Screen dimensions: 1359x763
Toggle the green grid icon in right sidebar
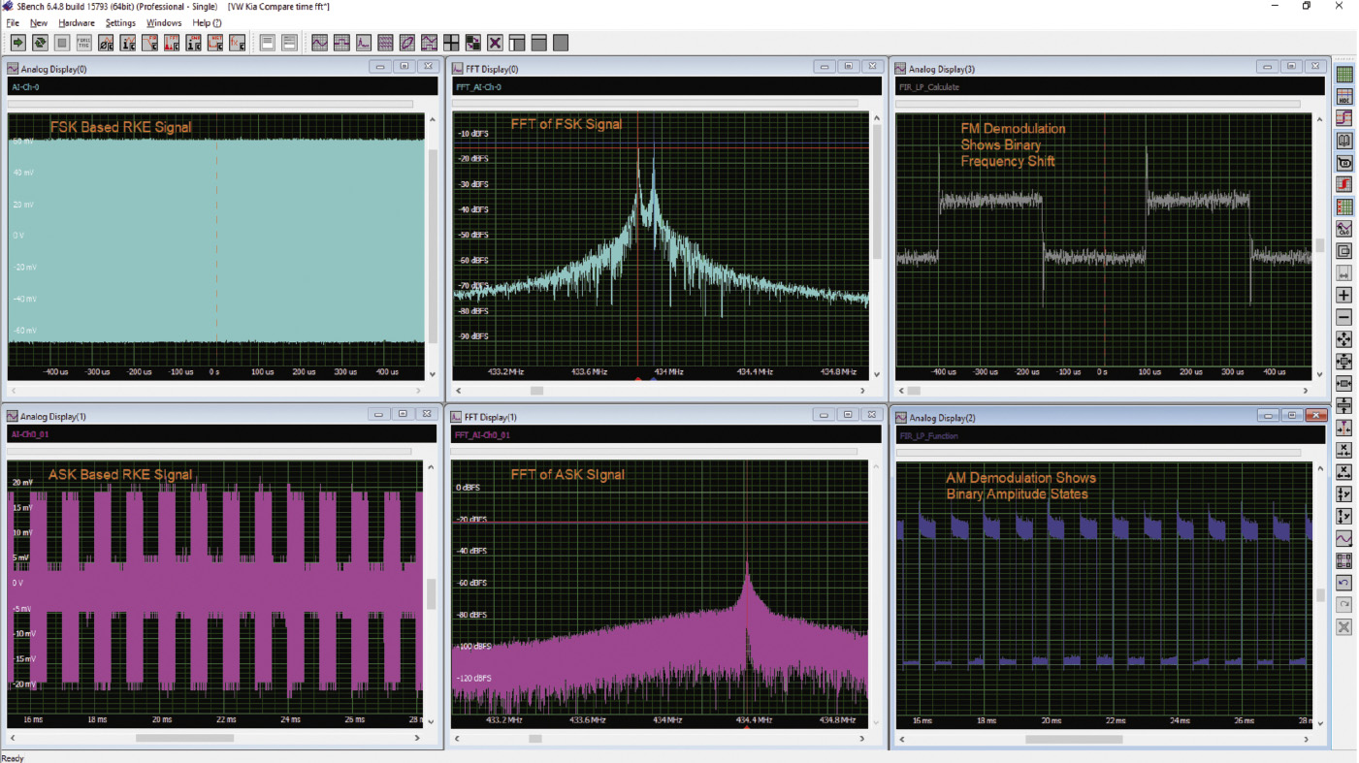point(1344,75)
